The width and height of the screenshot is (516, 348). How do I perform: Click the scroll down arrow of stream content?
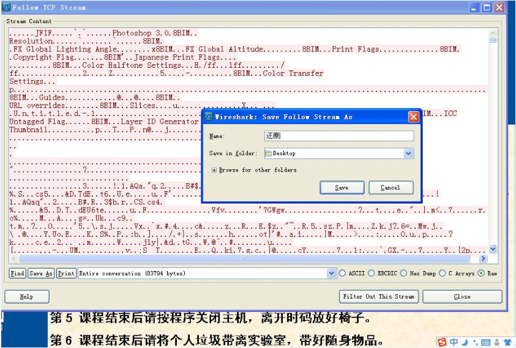[x=493, y=249]
